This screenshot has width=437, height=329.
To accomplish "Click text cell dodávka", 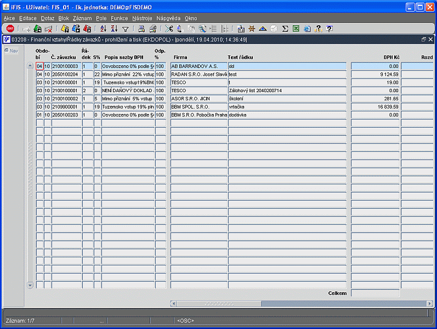I will (287, 115).
